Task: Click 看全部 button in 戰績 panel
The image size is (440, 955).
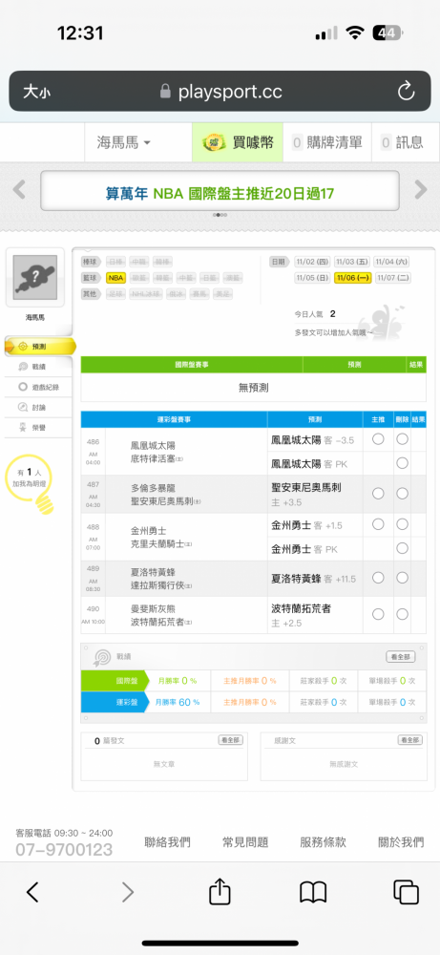Action: (401, 657)
